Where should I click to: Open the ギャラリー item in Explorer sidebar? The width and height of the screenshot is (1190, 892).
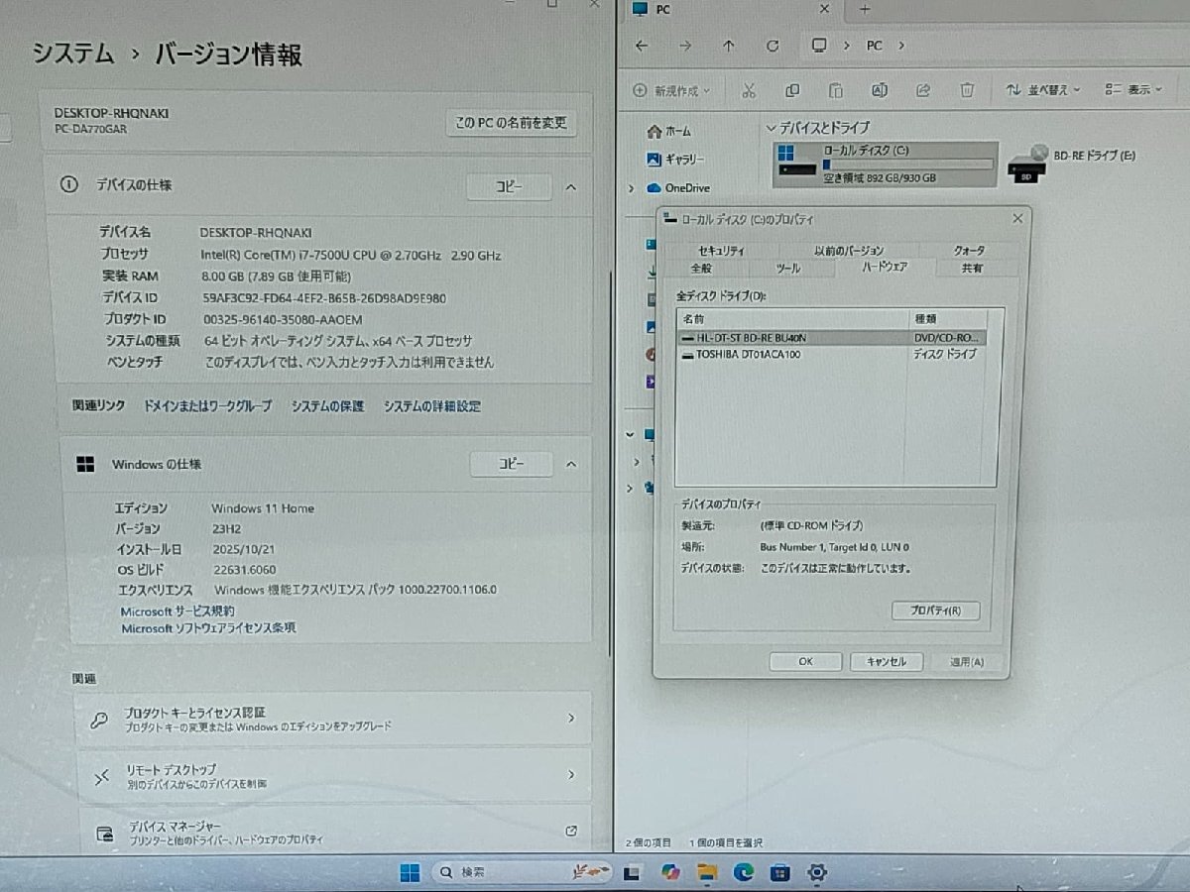683,159
